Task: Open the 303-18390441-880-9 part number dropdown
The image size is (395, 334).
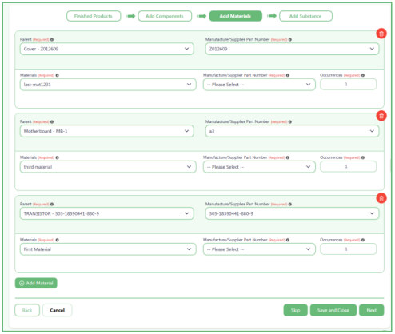Action: 292,213
